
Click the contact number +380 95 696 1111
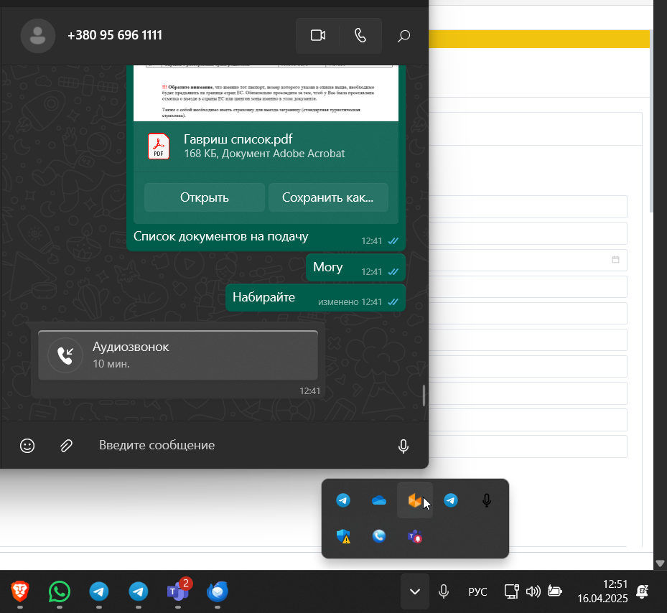[115, 35]
